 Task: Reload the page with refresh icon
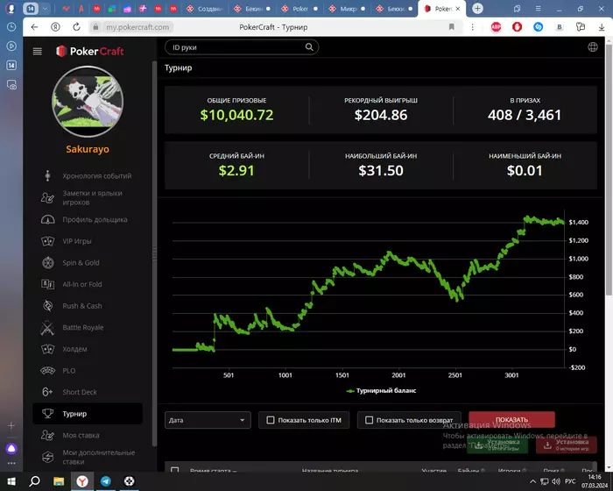[x=77, y=27]
